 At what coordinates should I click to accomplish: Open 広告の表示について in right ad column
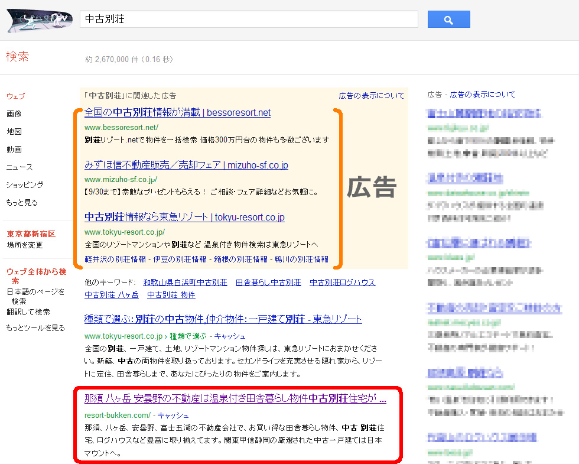click(x=482, y=95)
